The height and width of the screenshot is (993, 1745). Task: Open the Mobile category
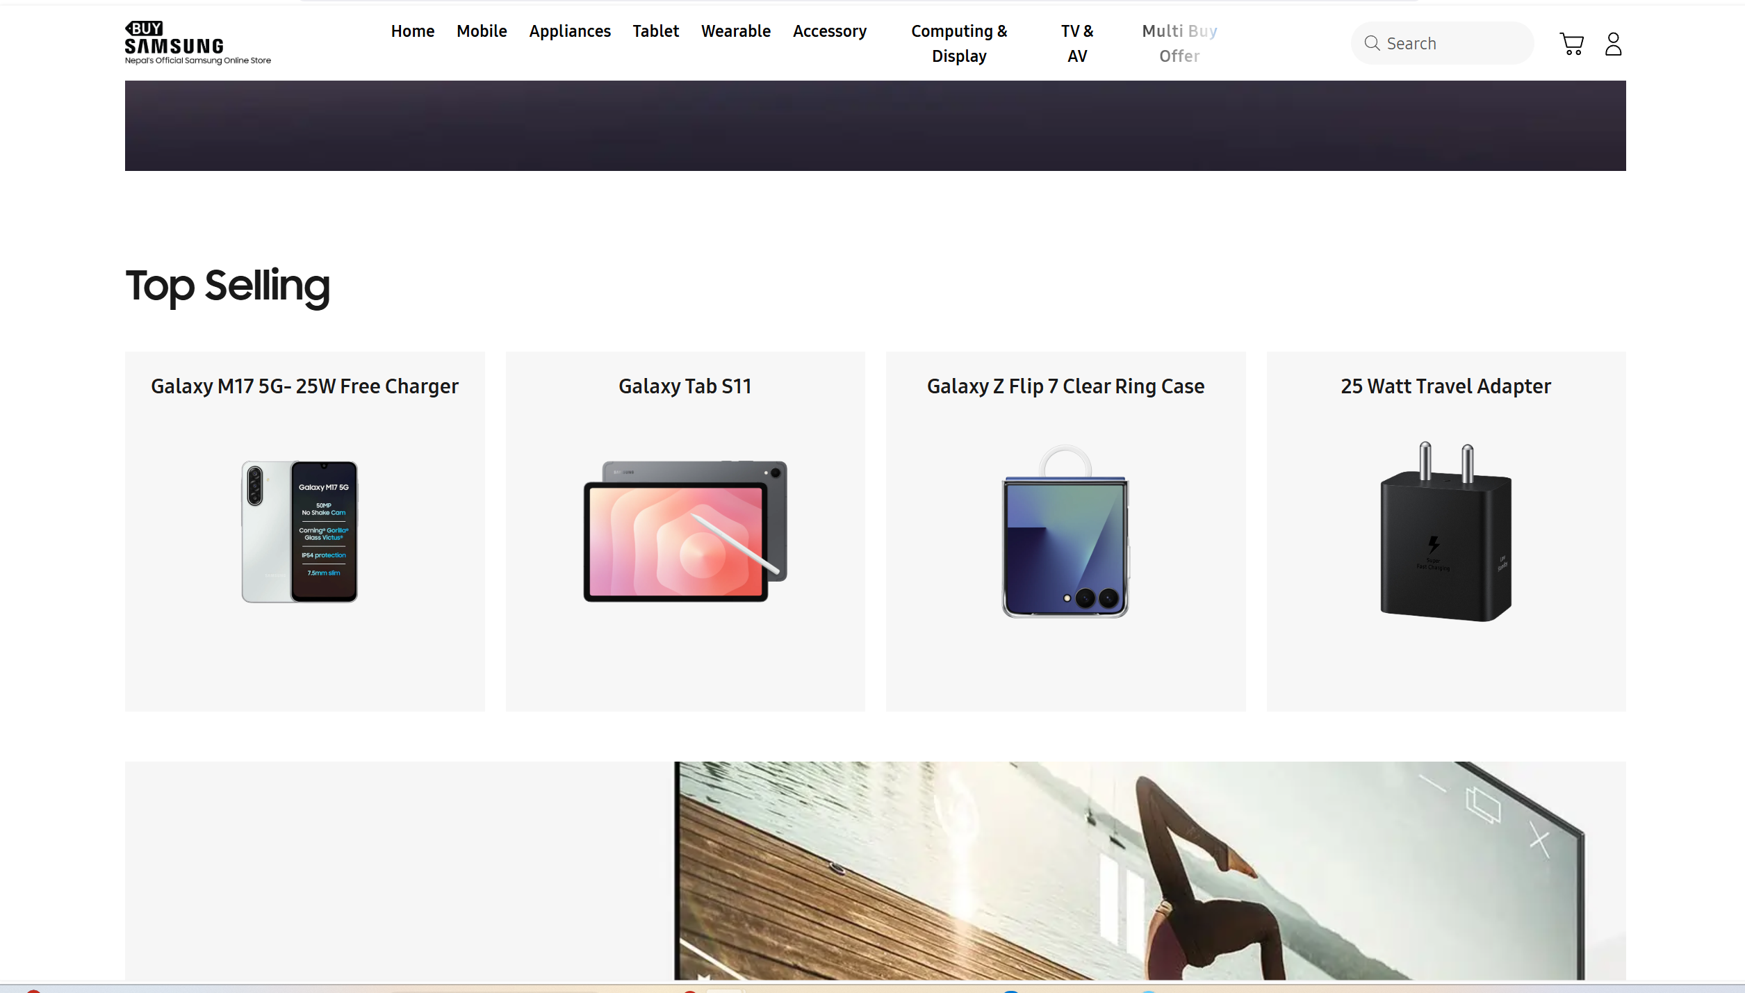click(482, 31)
